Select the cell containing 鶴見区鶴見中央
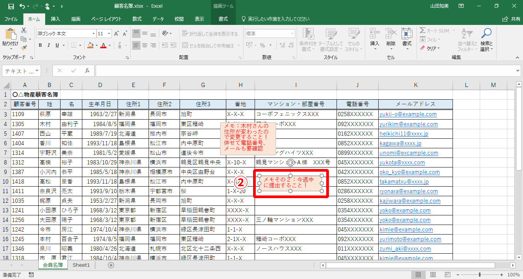This screenshot has height=279, width=523. coord(203,162)
